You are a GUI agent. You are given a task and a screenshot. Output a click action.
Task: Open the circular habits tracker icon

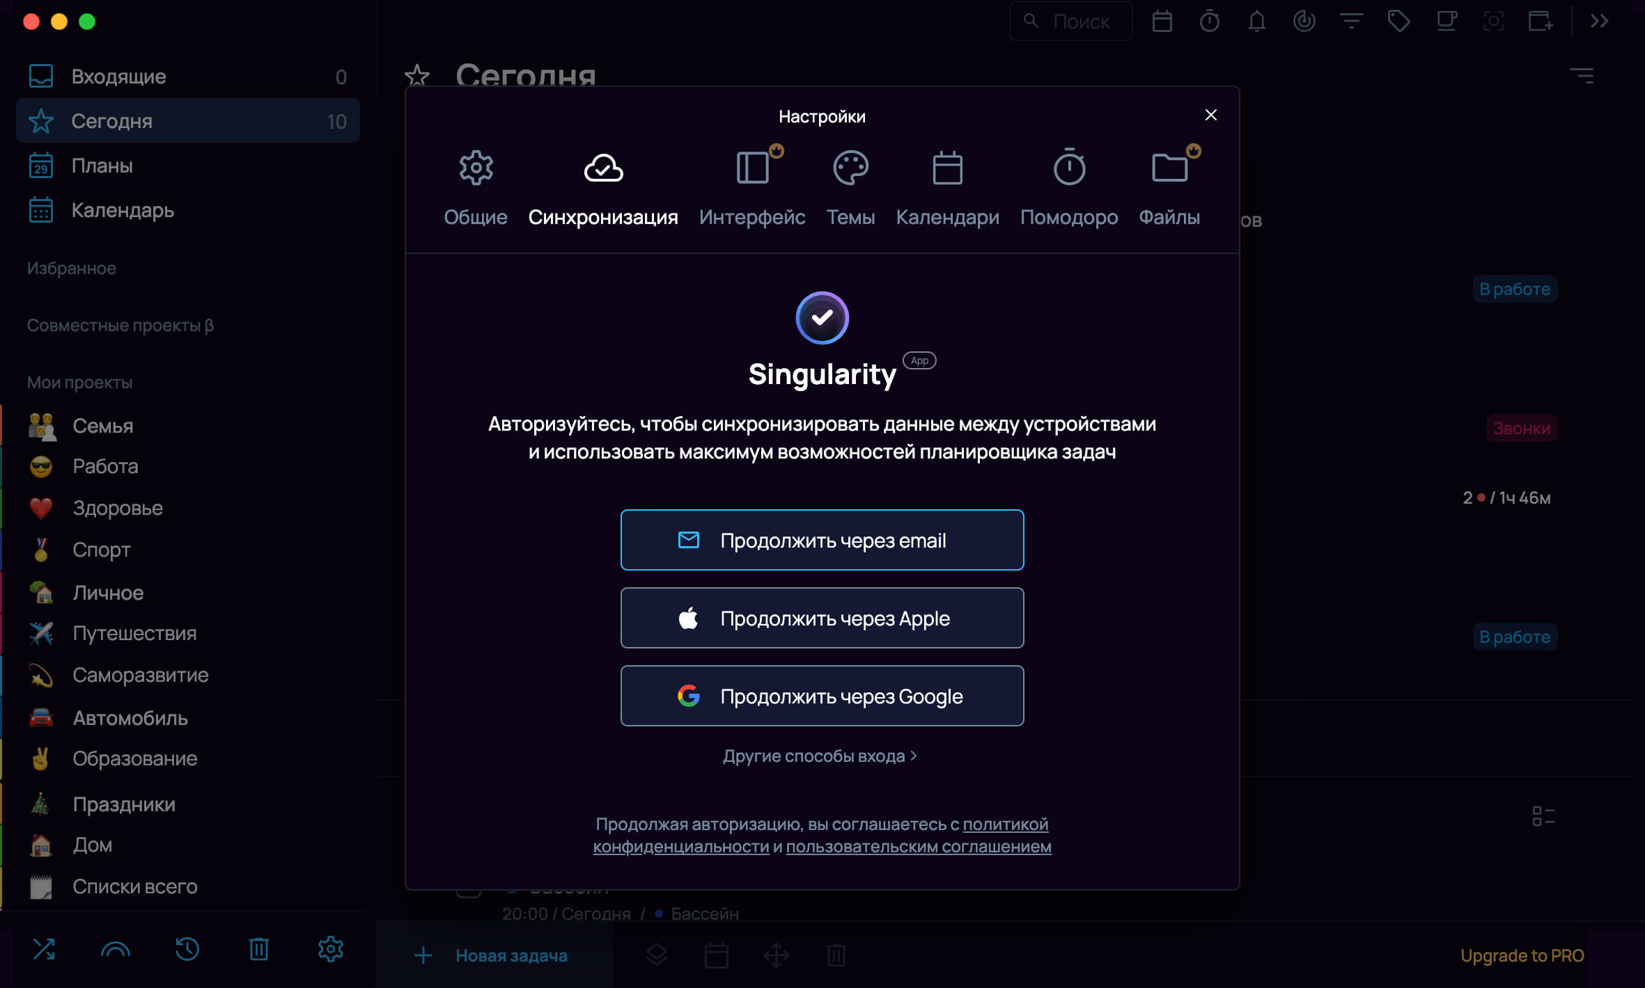[x=1304, y=22]
